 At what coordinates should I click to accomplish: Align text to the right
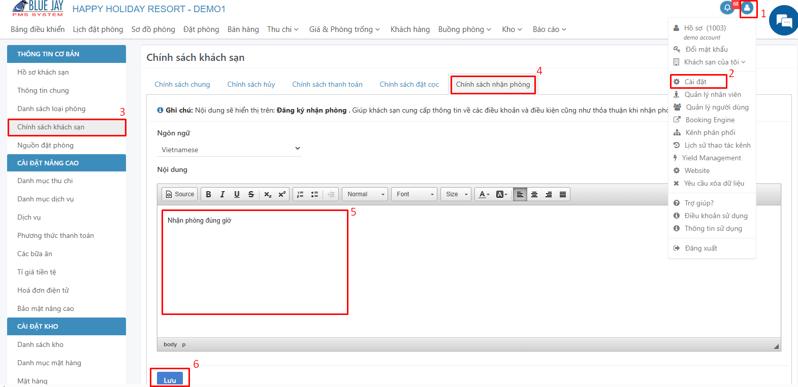click(x=549, y=194)
